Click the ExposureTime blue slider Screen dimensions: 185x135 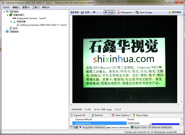165,124
